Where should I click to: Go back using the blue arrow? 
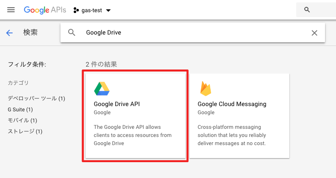(x=10, y=33)
